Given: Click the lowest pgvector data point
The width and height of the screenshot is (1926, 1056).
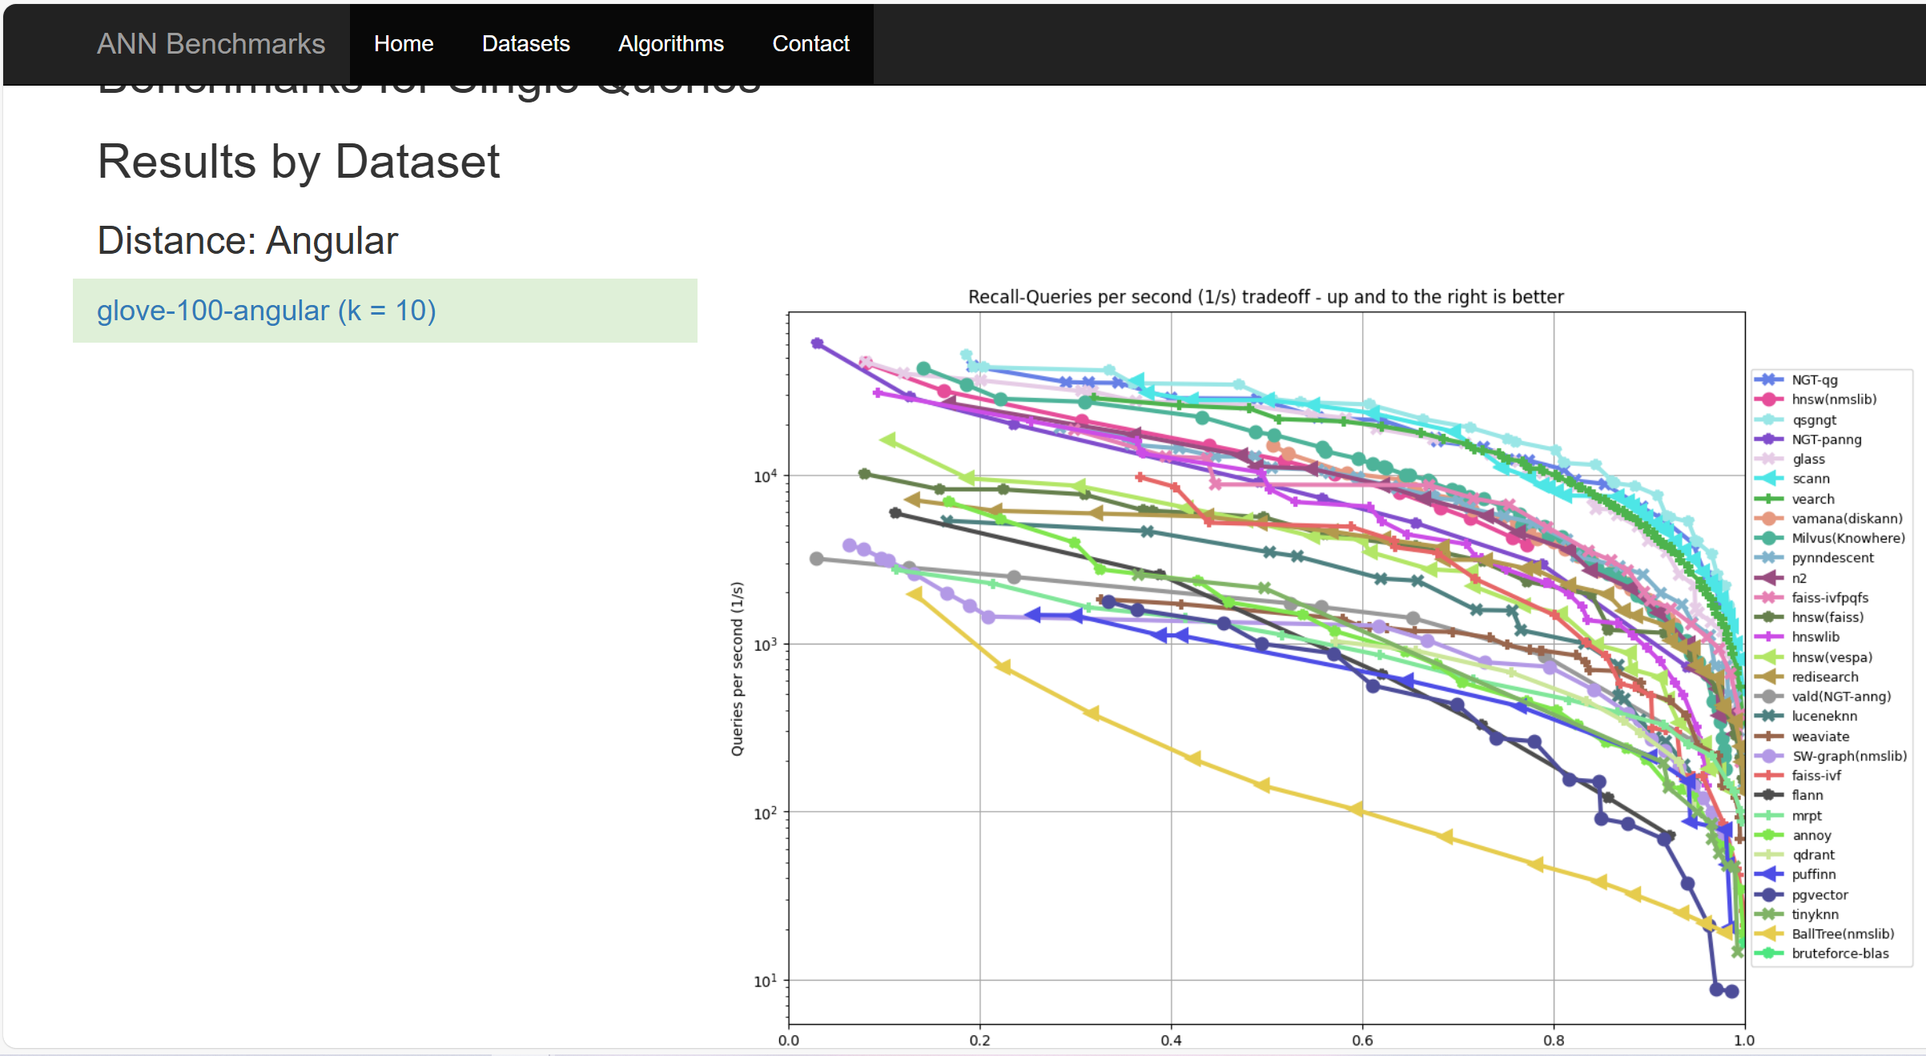Looking at the screenshot, I should click(1731, 991).
